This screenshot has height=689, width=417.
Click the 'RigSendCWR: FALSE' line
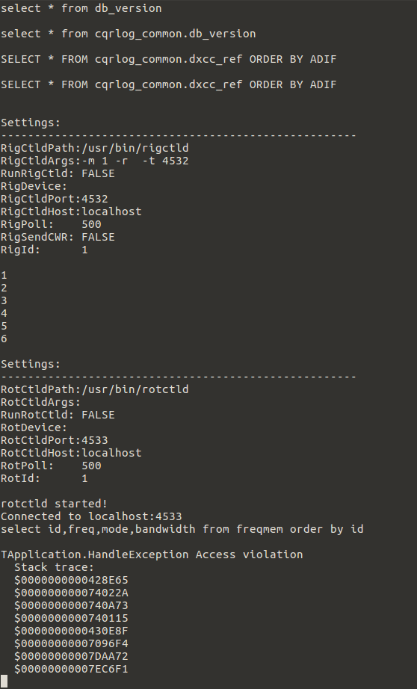58,238
